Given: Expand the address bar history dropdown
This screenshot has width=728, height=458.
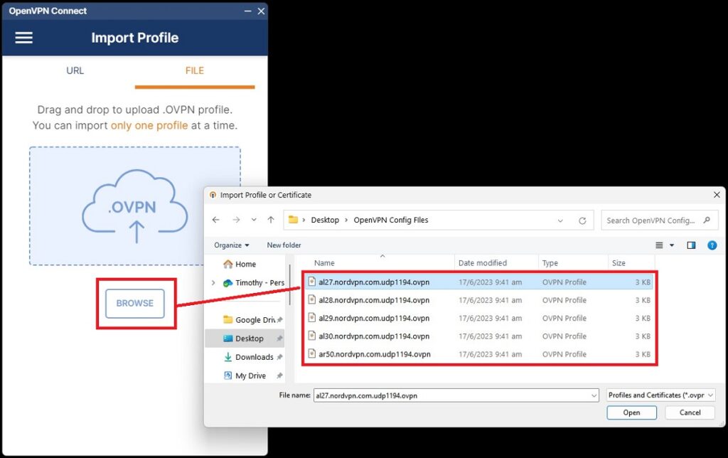Looking at the screenshot, I should click(560, 220).
